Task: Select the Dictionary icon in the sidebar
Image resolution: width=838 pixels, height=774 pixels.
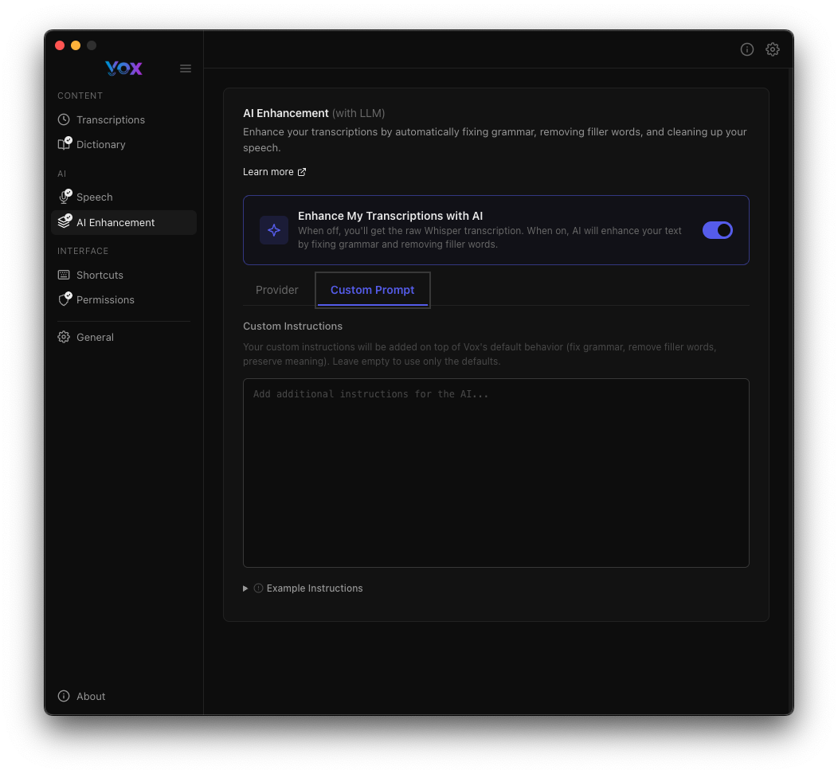Action: tap(64, 144)
